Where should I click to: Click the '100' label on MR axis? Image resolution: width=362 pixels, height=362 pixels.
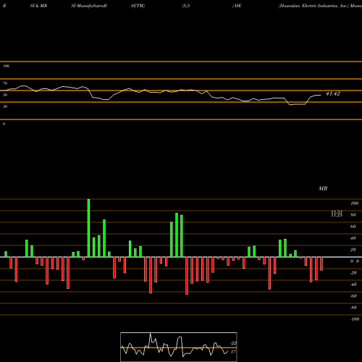click(x=354, y=203)
